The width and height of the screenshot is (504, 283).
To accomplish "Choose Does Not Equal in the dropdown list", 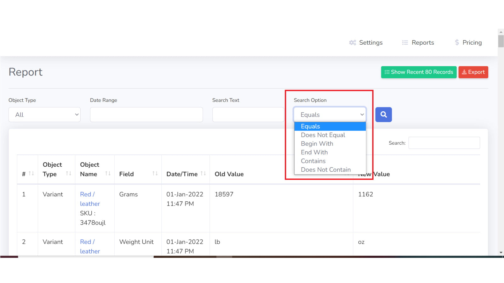I will tap(323, 135).
